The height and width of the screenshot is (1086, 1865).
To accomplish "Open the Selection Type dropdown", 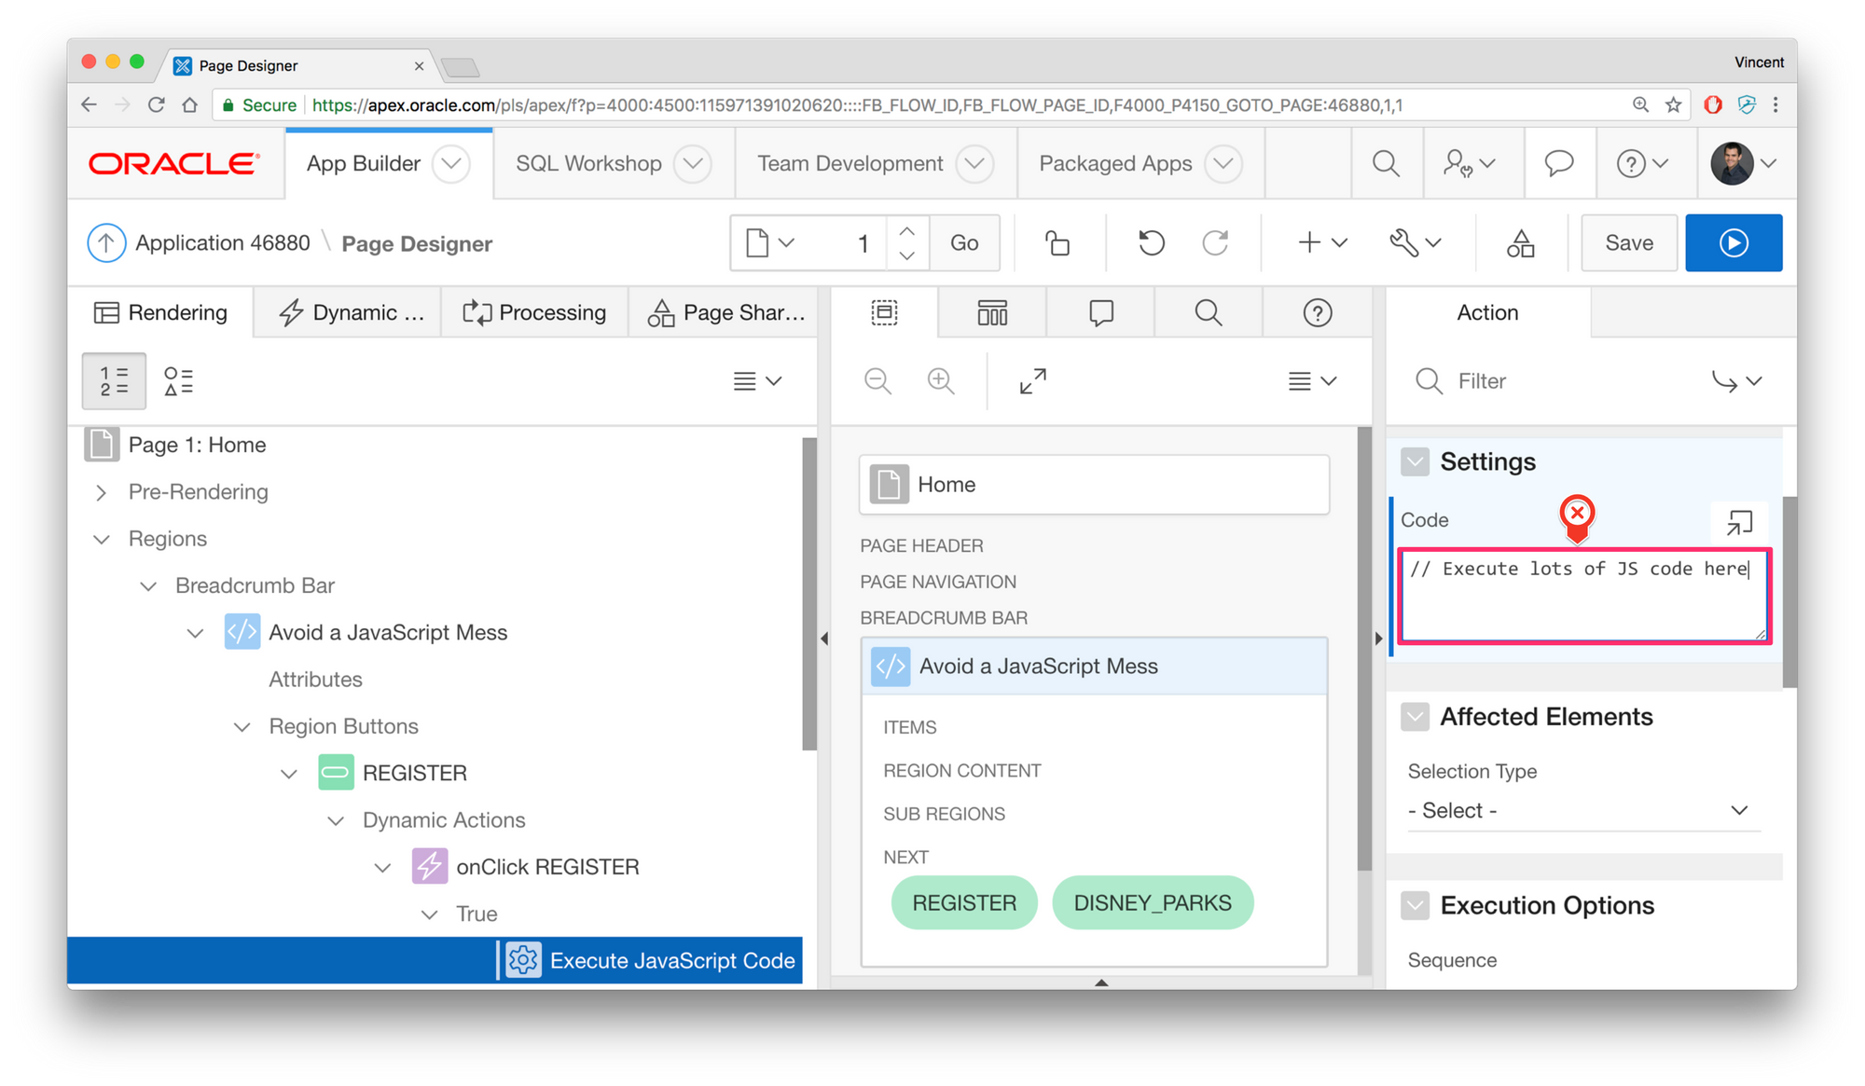I will click(1581, 810).
